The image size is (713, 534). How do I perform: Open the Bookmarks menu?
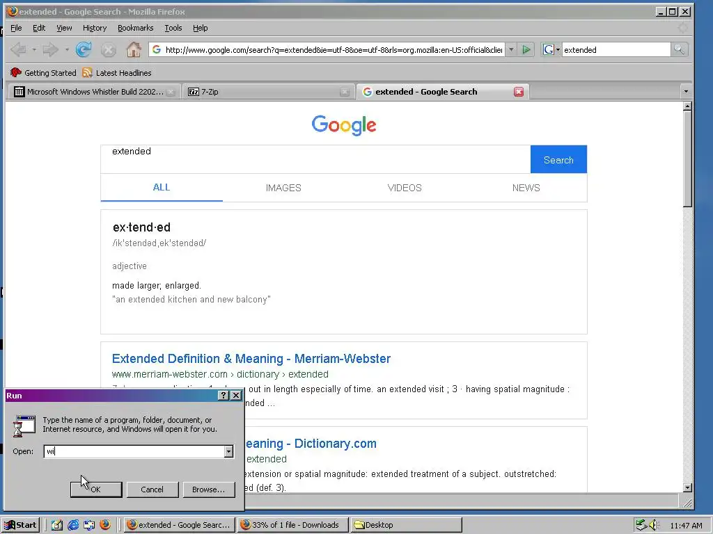(x=136, y=28)
